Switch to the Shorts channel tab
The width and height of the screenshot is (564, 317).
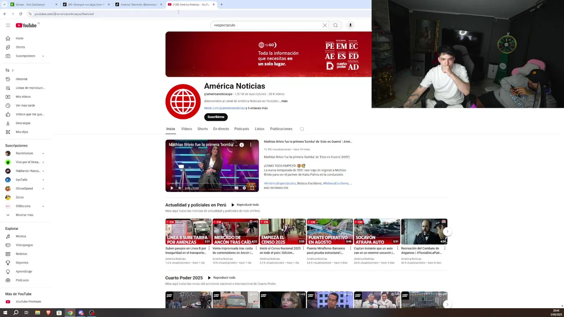pos(203,129)
